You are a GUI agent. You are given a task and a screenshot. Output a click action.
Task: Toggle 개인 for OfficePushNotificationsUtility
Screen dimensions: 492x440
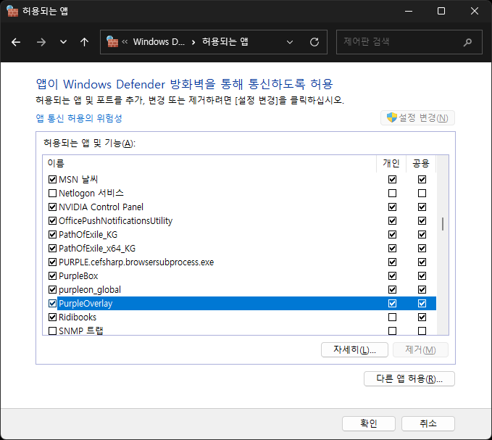point(392,221)
